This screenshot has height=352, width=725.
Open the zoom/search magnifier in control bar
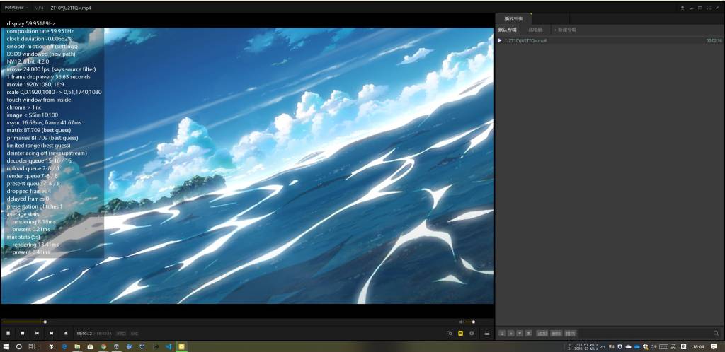(450, 333)
